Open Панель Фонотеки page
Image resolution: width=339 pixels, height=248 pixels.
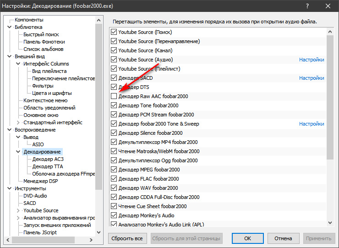(44, 42)
